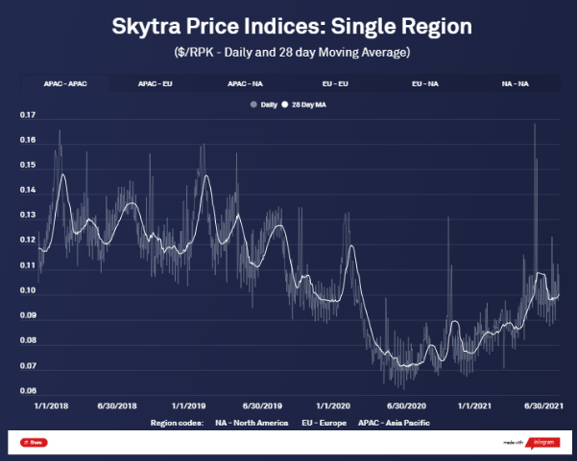Screen dimensions: 577x461
Task: Click the 'APAC - Asia Pacific' region code text
Action: 394,422
